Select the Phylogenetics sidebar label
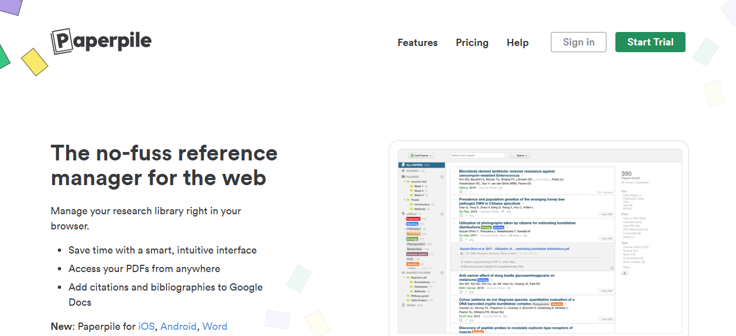 point(416,244)
